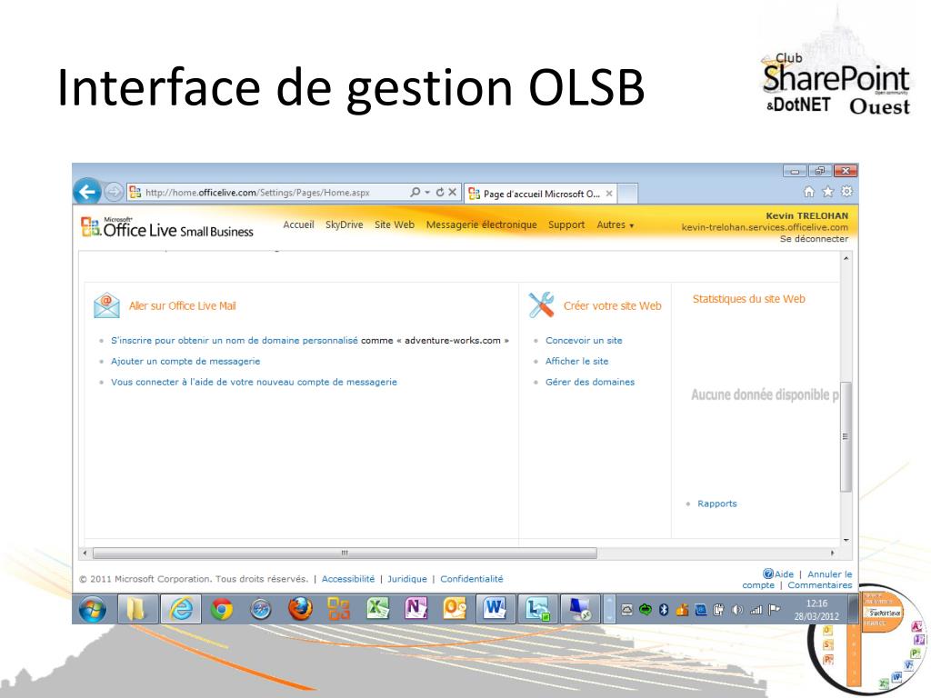
Task: Click the Office Live Small Business logo
Action: (x=167, y=227)
